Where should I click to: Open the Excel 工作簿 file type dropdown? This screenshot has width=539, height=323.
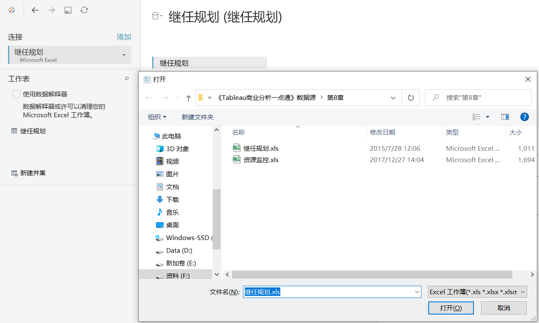(x=477, y=292)
